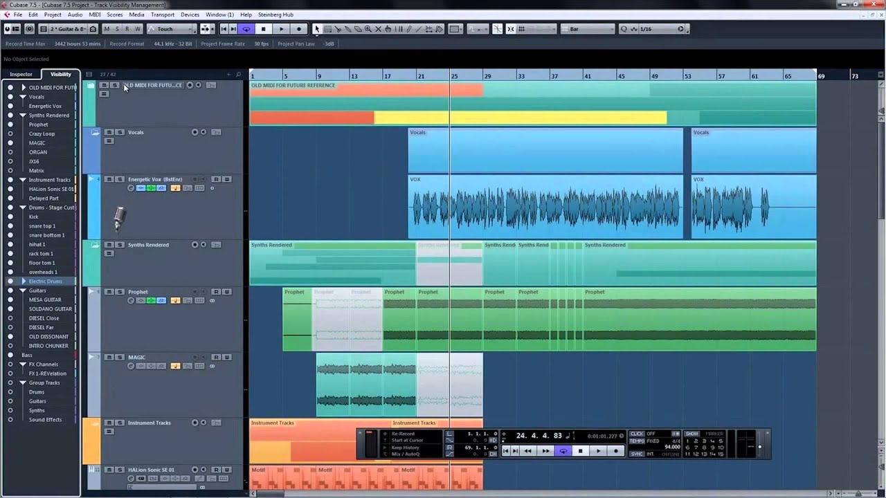Image resolution: width=886 pixels, height=498 pixels.
Task: Collapse the FX Channels folder
Action: (x=23, y=365)
